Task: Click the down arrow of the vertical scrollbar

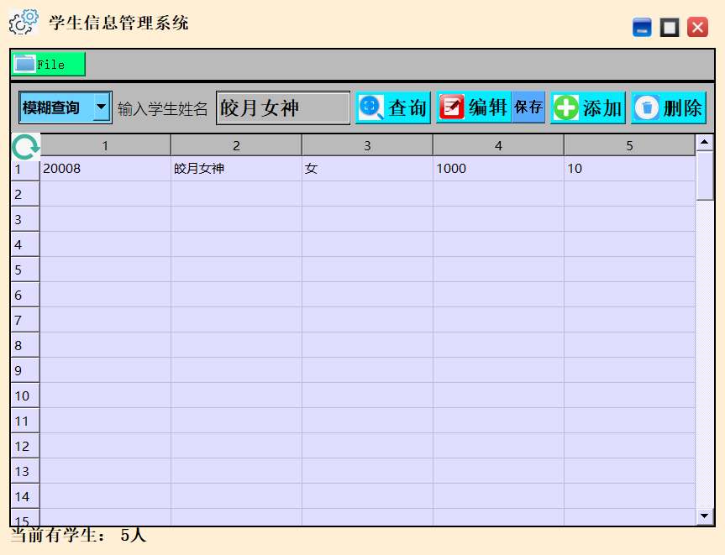Action: (x=702, y=514)
